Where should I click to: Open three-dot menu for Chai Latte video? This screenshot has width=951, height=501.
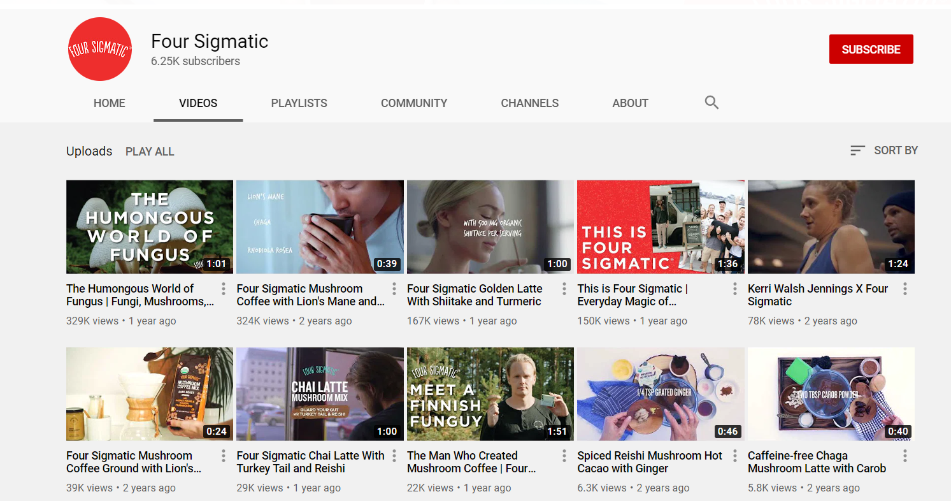(394, 456)
